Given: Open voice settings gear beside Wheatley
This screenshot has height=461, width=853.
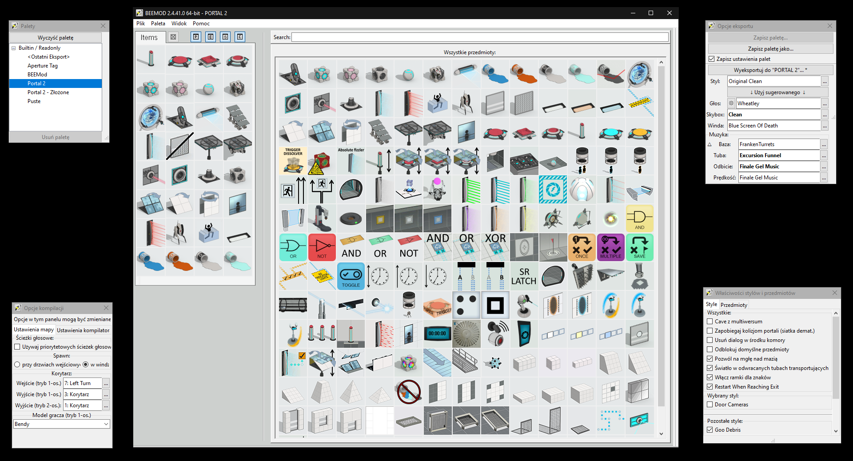Looking at the screenshot, I should (x=731, y=103).
